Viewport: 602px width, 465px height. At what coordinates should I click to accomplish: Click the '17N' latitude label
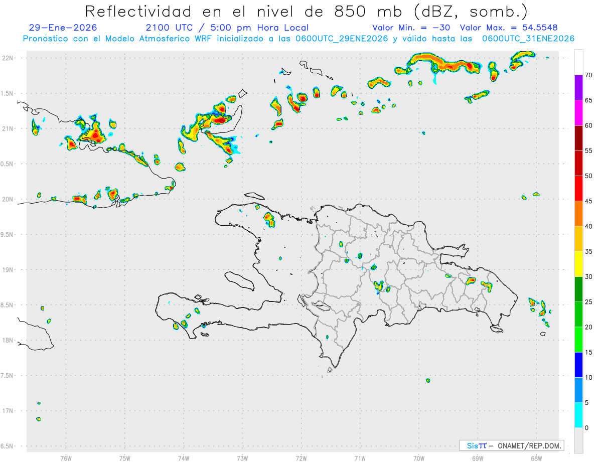[x=8, y=411]
